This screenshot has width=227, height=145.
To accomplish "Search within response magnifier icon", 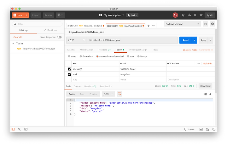I will [x=210, y=94].
